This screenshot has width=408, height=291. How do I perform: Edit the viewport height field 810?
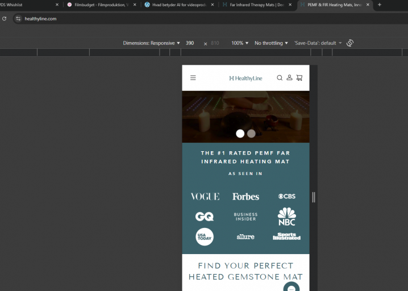click(x=215, y=43)
